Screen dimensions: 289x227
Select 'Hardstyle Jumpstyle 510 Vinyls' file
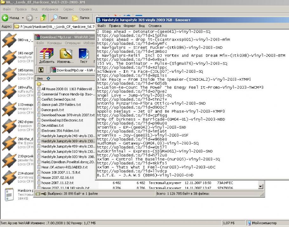click(66, 151)
